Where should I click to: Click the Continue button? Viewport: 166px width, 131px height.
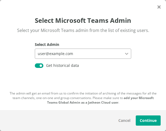tap(148, 121)
